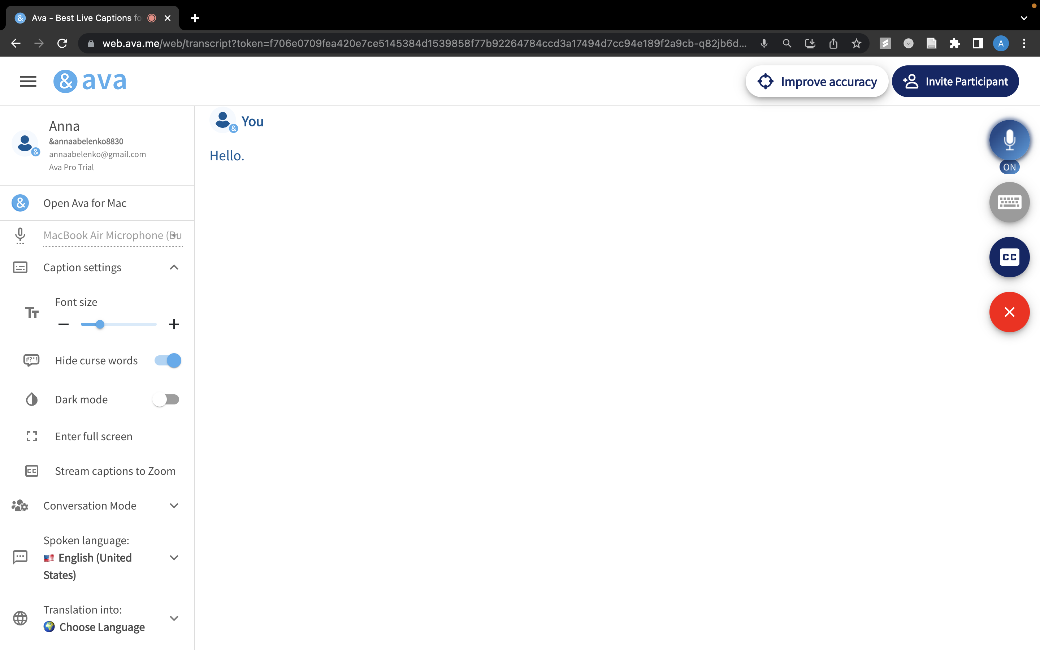Click the Ava logo
Viewport: 1040px width, 650px height.
[x=90, y=81]
